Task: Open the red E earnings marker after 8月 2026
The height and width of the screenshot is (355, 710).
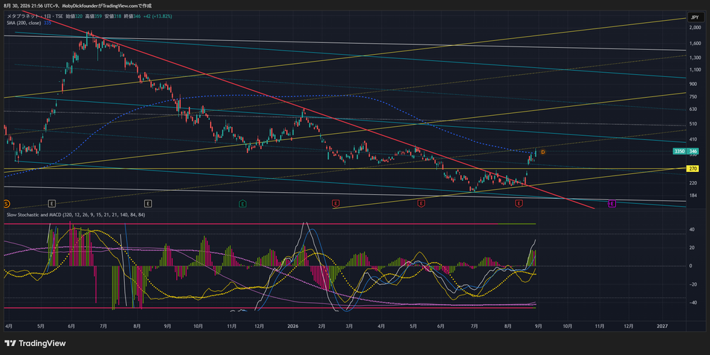Action: pos(519,203)
